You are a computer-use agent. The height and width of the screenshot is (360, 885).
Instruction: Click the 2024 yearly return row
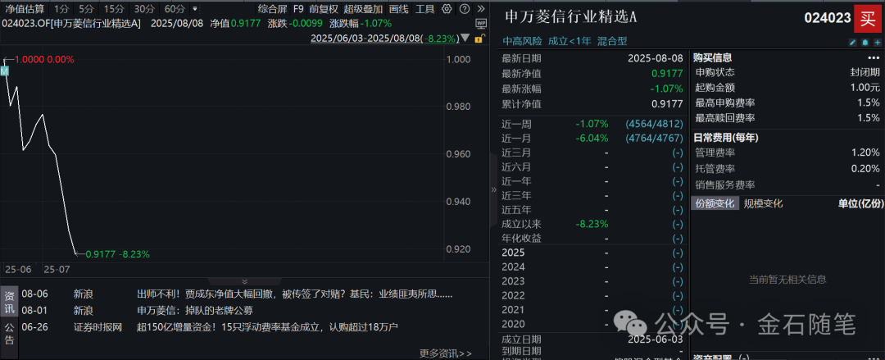[592, 267]
